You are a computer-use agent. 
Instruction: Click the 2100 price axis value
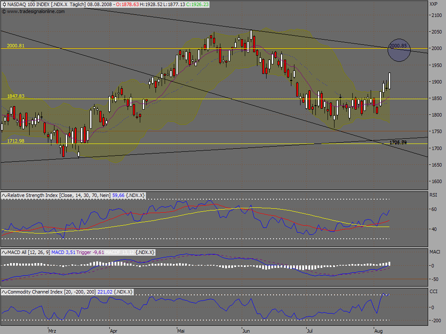436,15
